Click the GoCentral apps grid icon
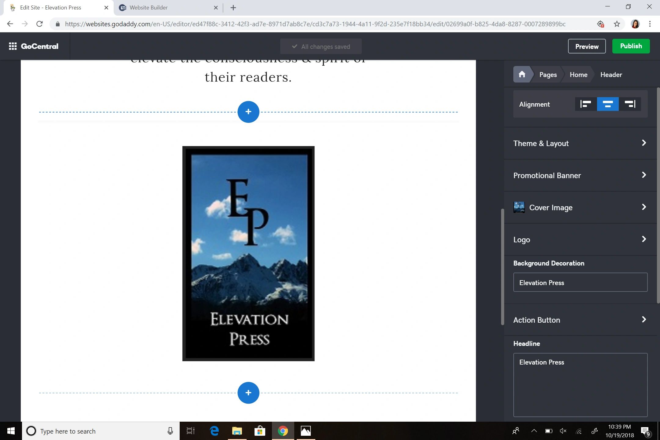660x440 pixels. click(13, 46)
